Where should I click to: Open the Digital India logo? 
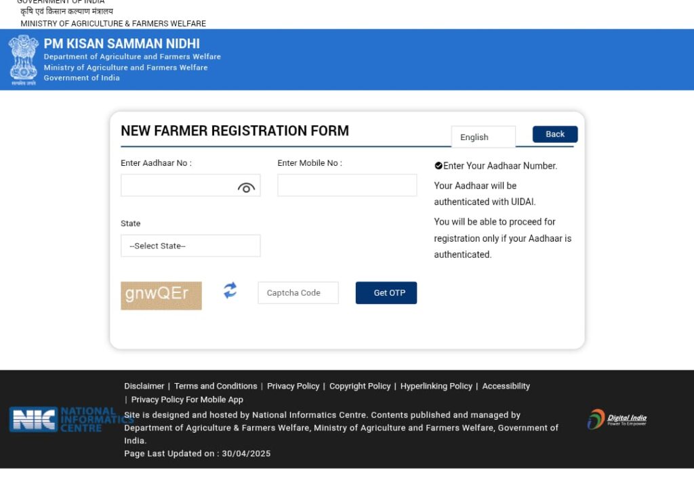coord(617,419)
